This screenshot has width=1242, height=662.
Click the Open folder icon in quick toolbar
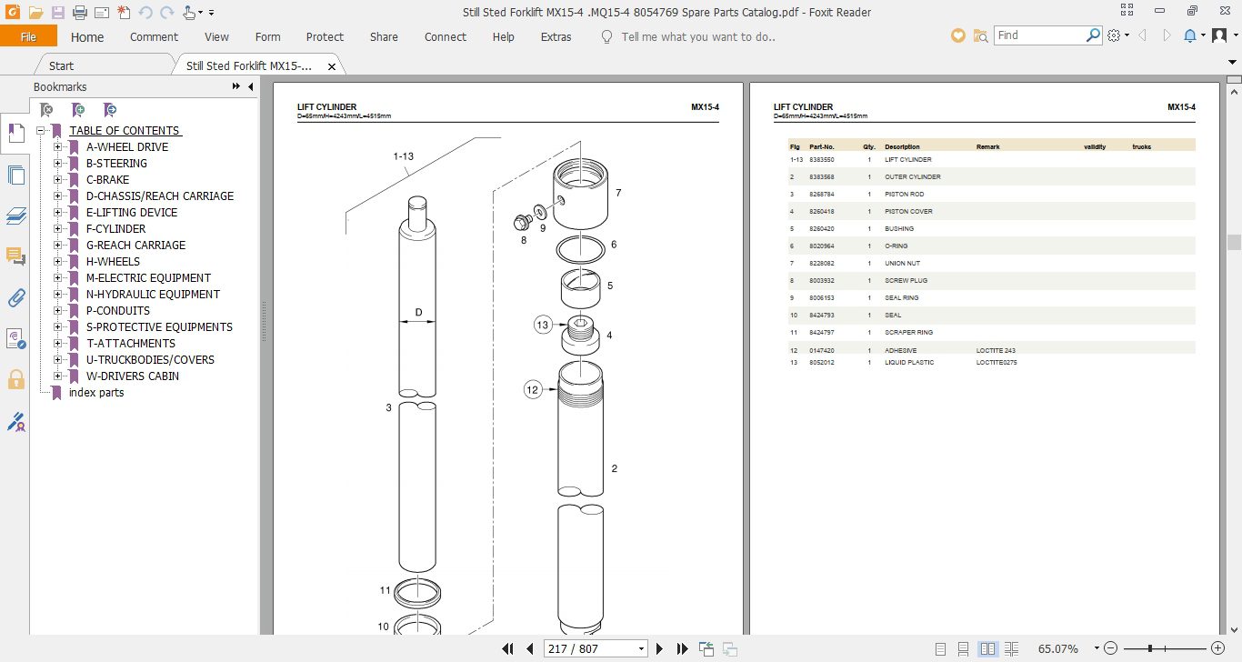[35, 13]
